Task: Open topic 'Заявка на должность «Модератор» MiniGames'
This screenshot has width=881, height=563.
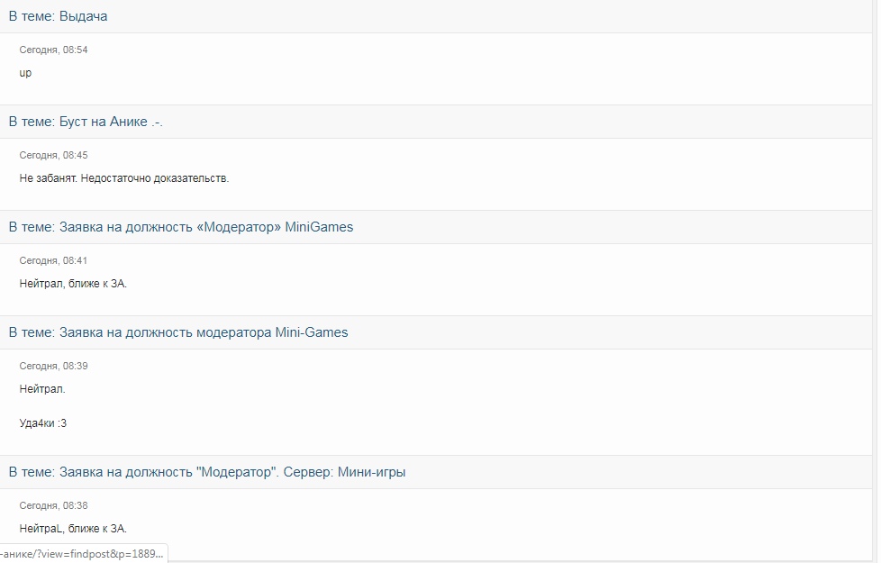Action: pos(206,227)
